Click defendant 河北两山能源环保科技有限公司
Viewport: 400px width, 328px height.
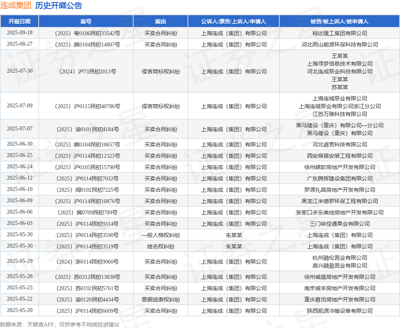coord(339,45)
